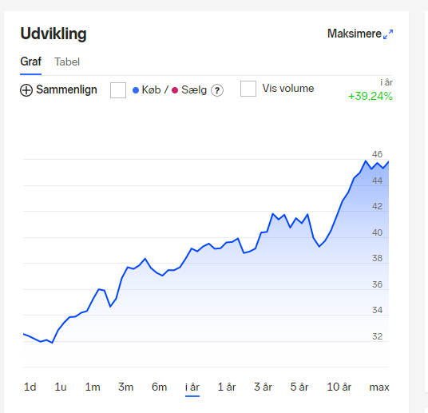Show the max time range
The height and width of the screenshot is (413, 428).
pyautogui.click(x=379, y=387)
